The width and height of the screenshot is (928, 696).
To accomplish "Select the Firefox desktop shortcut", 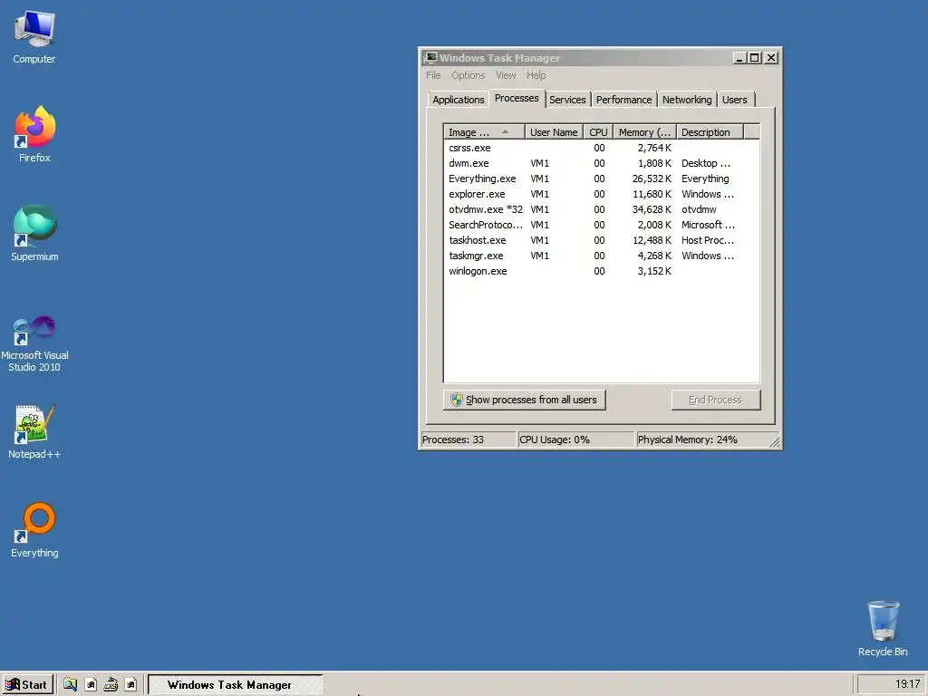I will 34,135.
